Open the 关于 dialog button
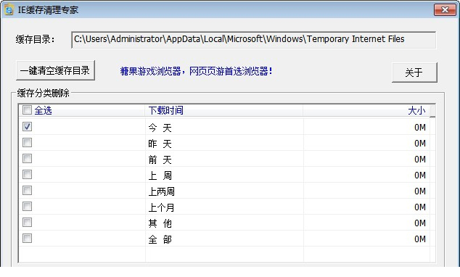The width and height of the screenshot is (460, 277). [x=414, y=73]
